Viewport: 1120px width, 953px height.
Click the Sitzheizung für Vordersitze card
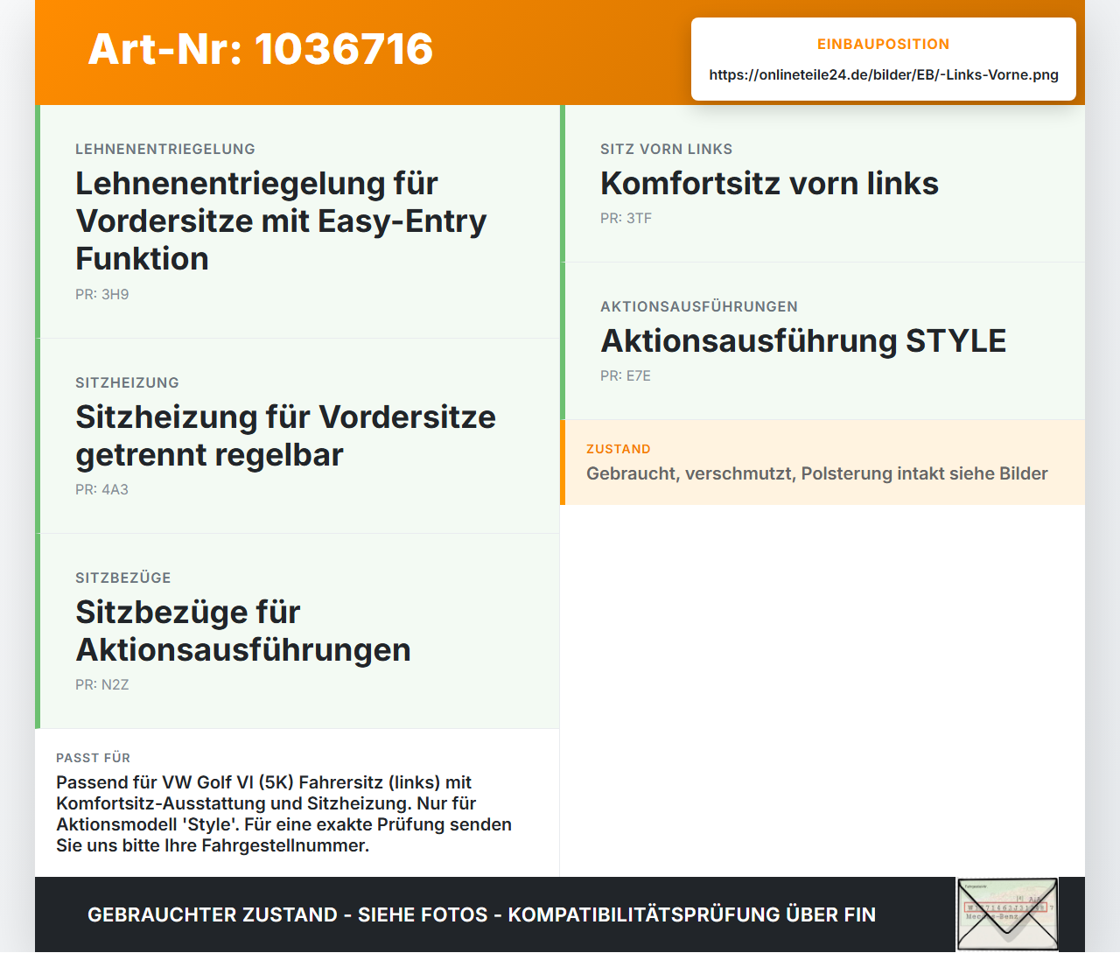(x=297, y=436)
